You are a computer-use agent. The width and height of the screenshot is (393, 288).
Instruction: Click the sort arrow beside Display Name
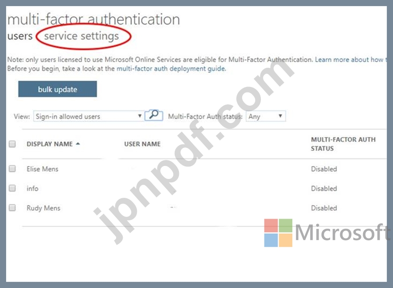coord(78,144)
